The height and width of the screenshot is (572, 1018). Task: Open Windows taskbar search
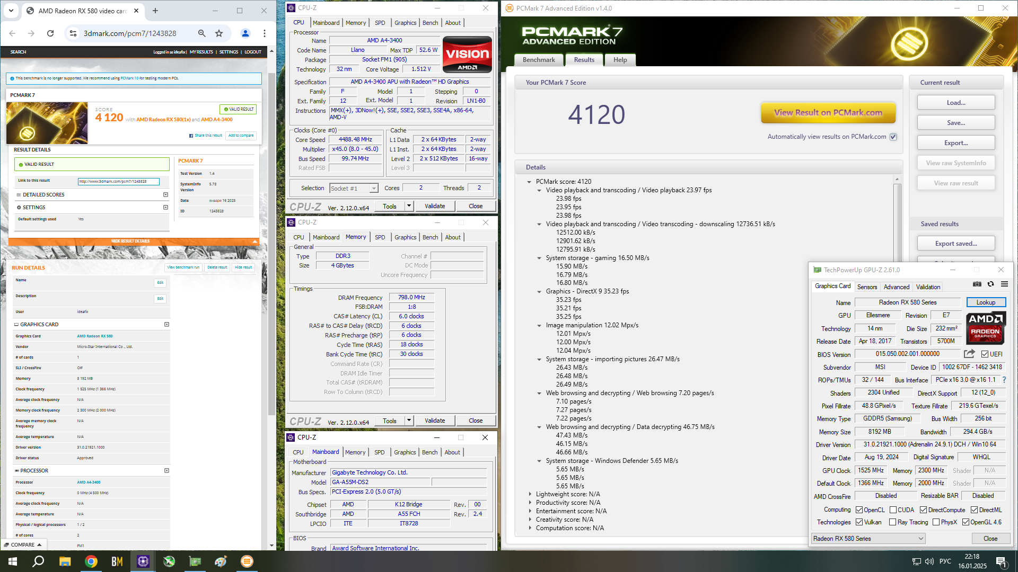point(38,561)
